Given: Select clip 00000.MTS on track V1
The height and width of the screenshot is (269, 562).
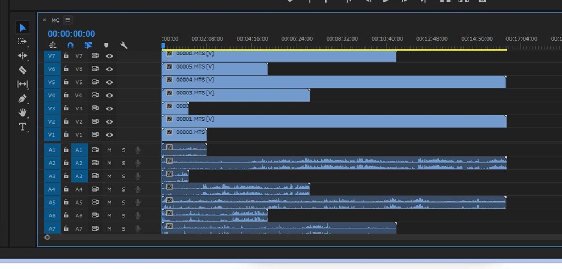Looking at the screenshot, I should coord(184,135).
